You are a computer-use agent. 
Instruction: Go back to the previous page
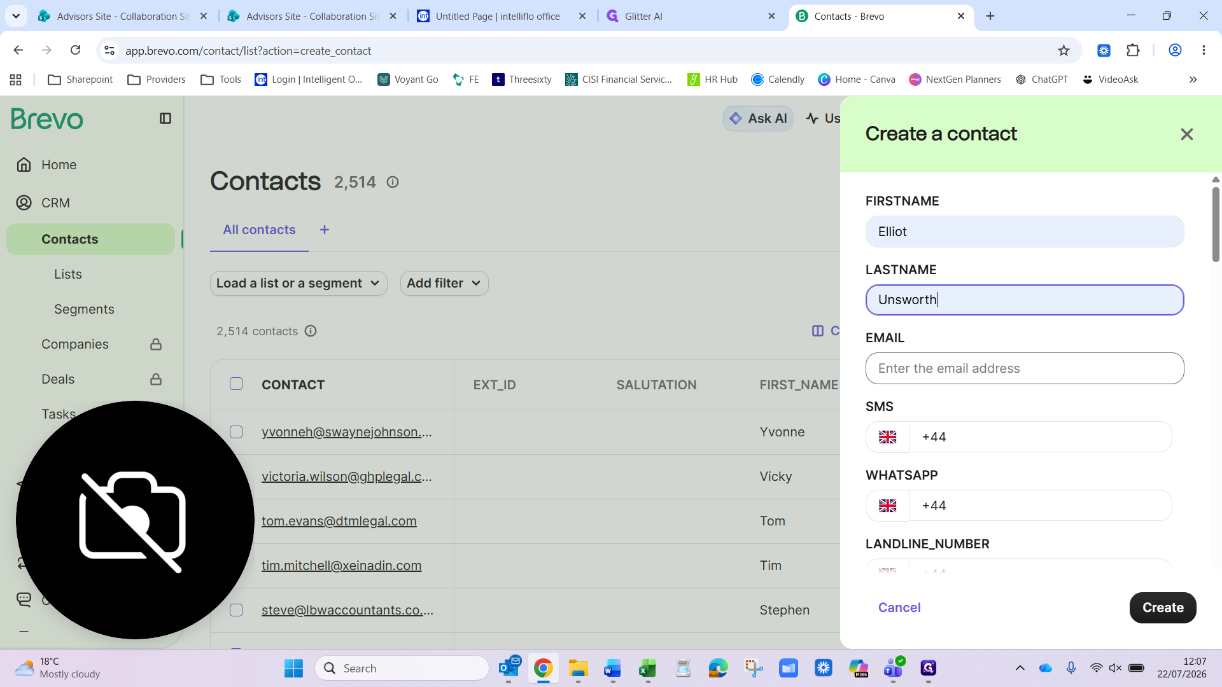(18, 50)
